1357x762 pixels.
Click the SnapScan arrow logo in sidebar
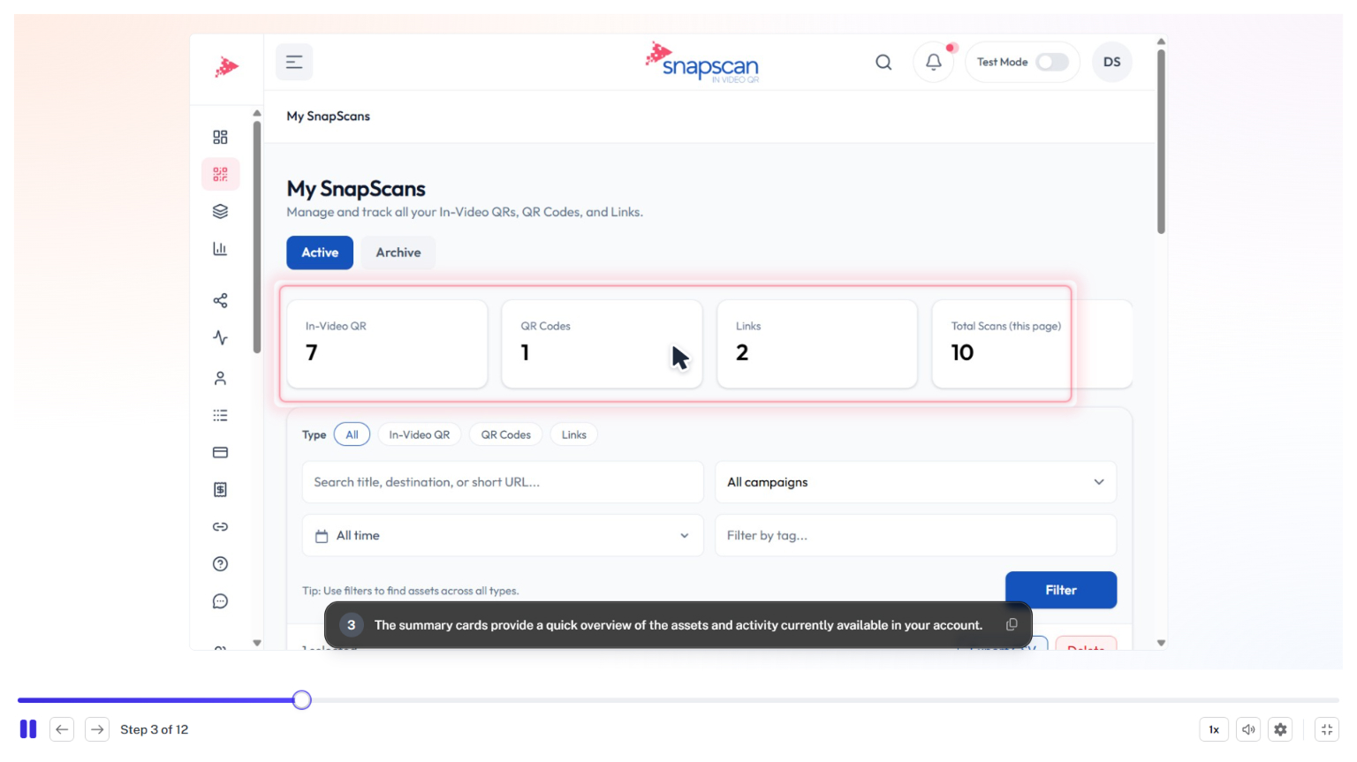[x=226, y=67]
